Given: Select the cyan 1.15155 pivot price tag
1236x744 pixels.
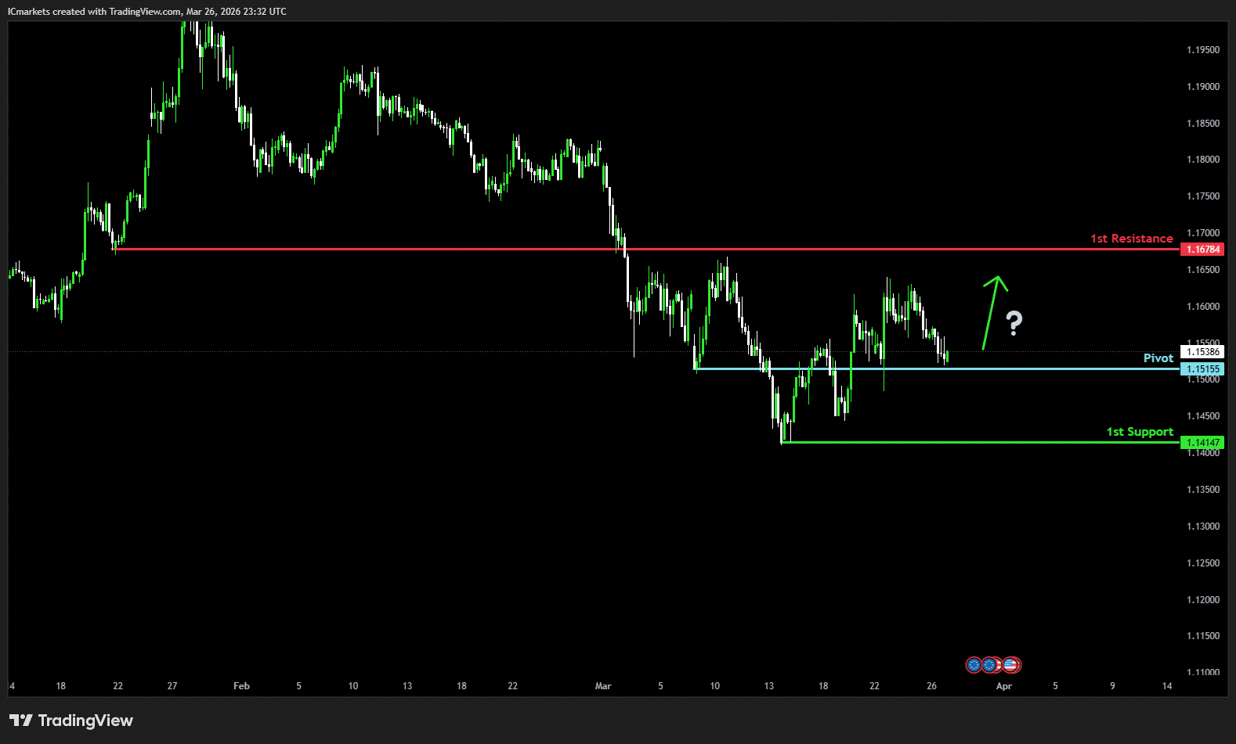Looking at the screenshot, I should click(1202, 369).
